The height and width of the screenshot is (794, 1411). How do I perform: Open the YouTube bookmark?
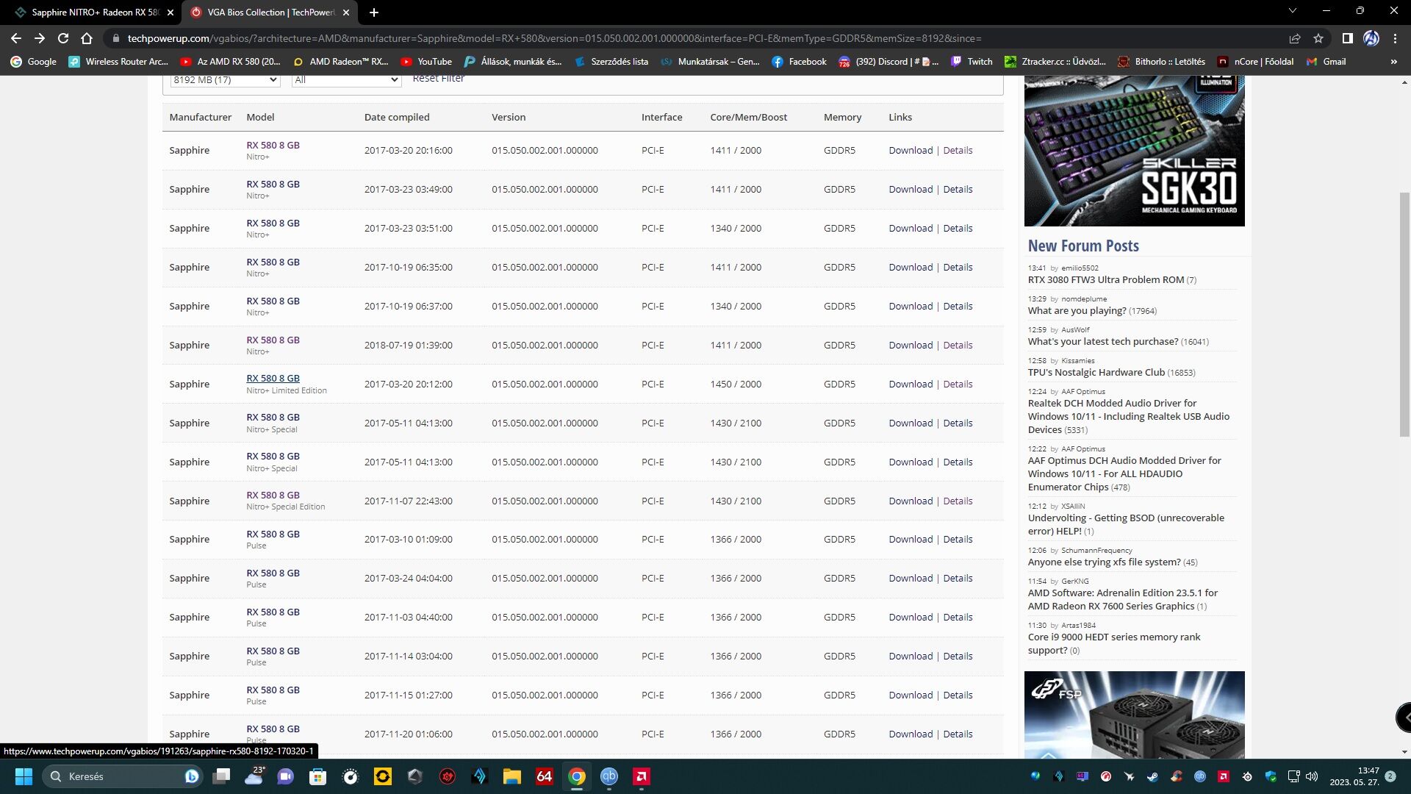[x=426, y=62]
